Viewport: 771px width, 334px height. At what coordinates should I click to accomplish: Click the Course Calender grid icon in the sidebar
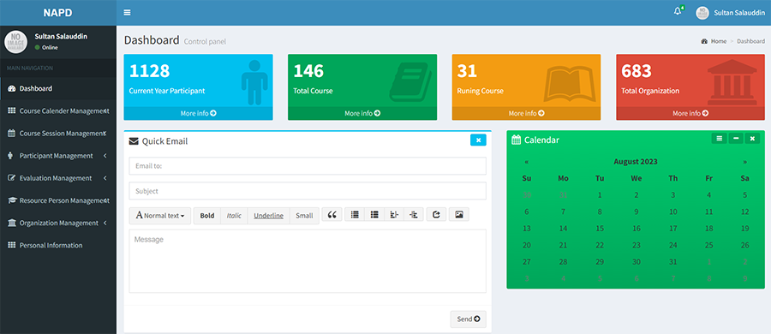pyautogui.click(x=12, y=111)
